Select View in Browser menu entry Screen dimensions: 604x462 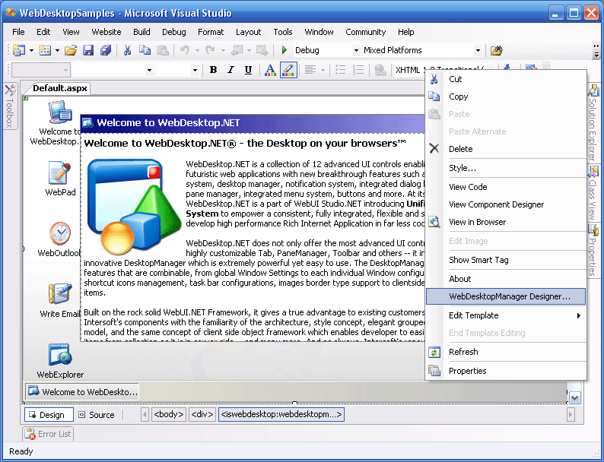point(477,222)
